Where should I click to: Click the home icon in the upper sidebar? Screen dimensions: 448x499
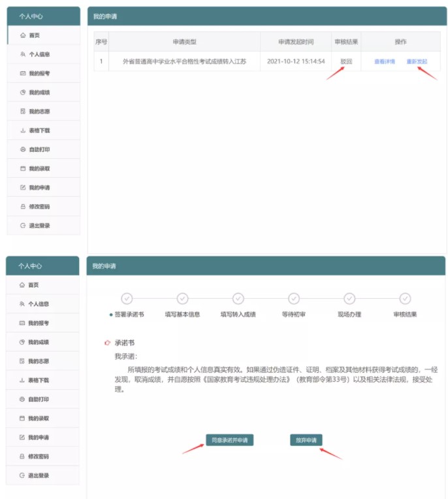(24, 35)
